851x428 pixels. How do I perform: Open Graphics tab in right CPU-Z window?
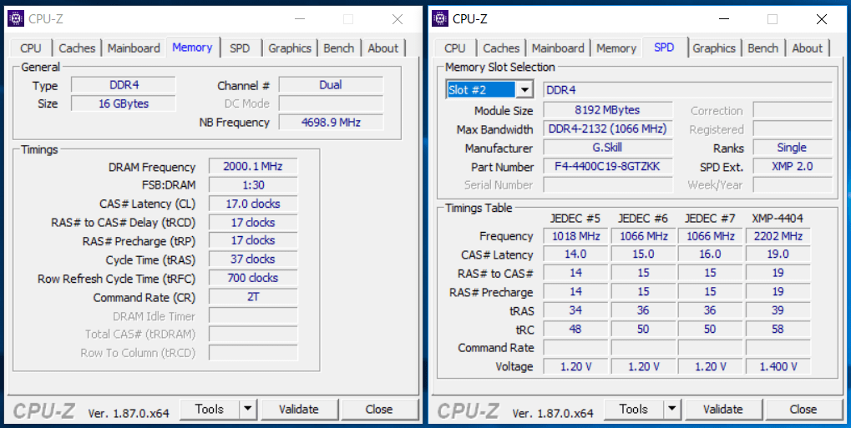(714, 48)
